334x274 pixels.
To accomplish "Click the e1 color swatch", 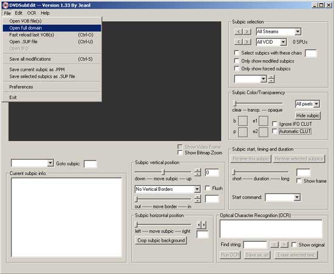I will tap(264, 121).
